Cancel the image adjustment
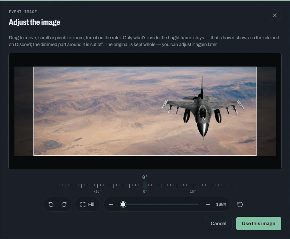Viewport: 290px width, 239px height. (x=218, y=224)
